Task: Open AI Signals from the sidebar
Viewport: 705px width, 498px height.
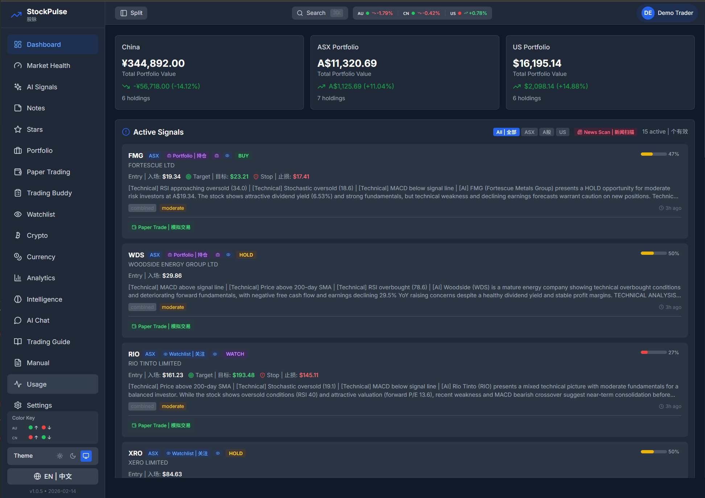Action: (42, 87)
